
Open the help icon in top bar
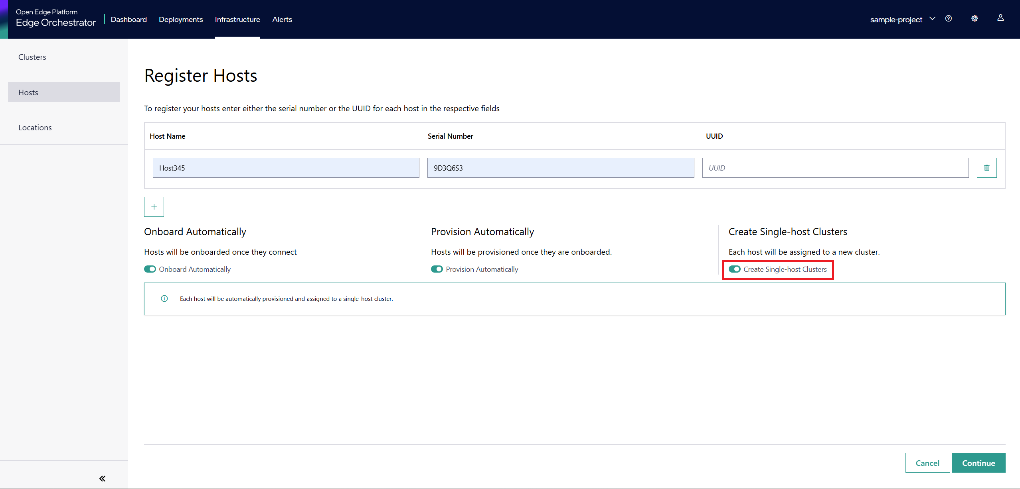(x=949, y=19)
